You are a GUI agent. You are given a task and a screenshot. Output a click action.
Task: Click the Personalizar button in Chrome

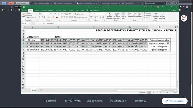(175, 101)
